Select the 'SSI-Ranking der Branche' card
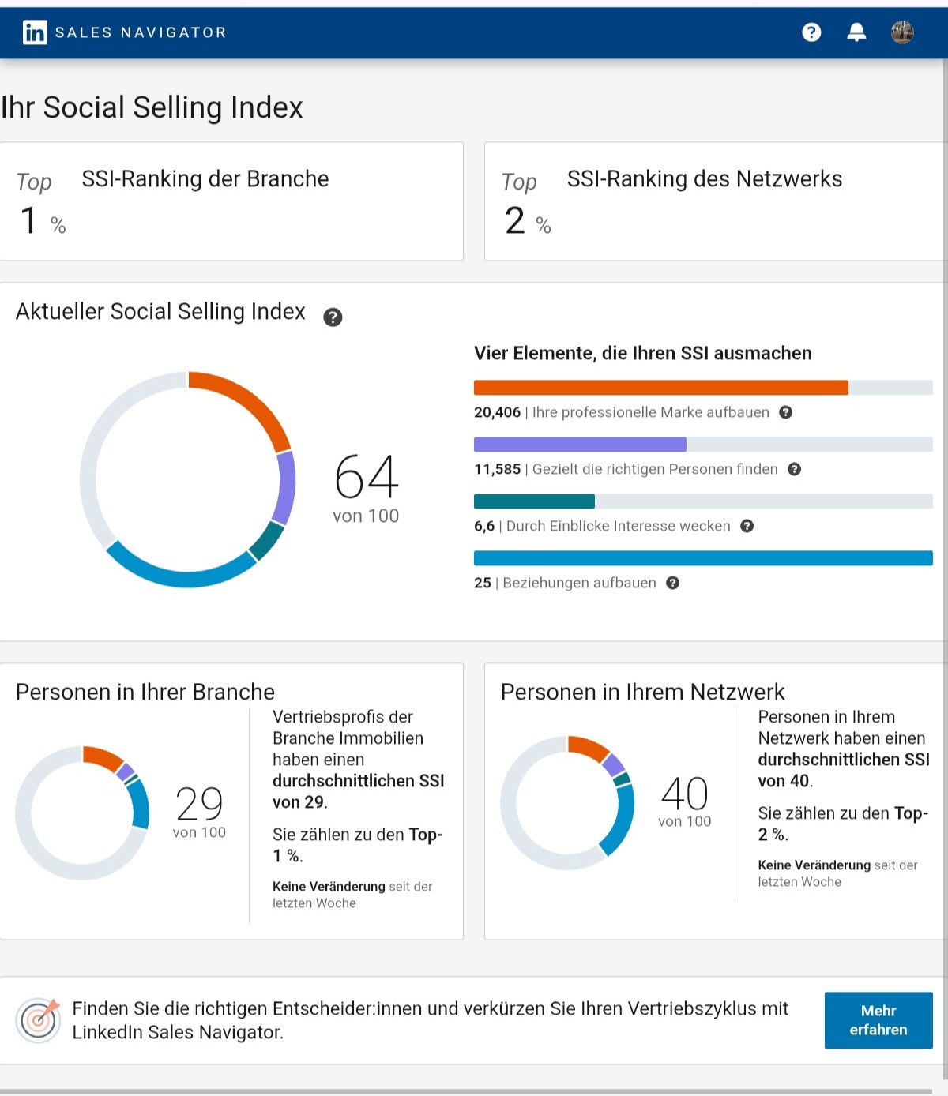 pyautogui.click(x=232, y=201)
